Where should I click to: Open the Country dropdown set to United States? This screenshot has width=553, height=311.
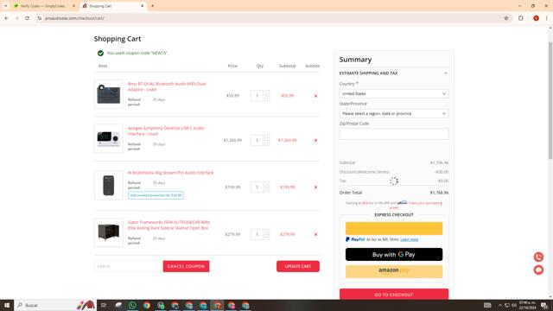click(x=394, y=94)
